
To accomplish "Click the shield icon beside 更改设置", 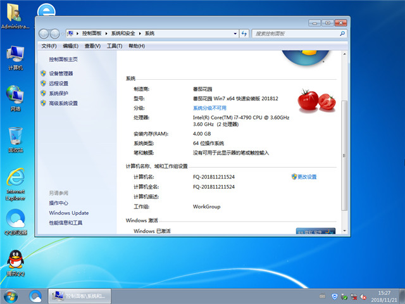I will (294, 177).
